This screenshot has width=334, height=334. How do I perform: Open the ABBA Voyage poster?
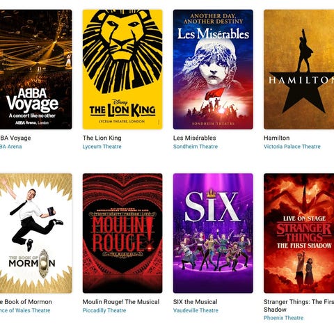[35, 70]
